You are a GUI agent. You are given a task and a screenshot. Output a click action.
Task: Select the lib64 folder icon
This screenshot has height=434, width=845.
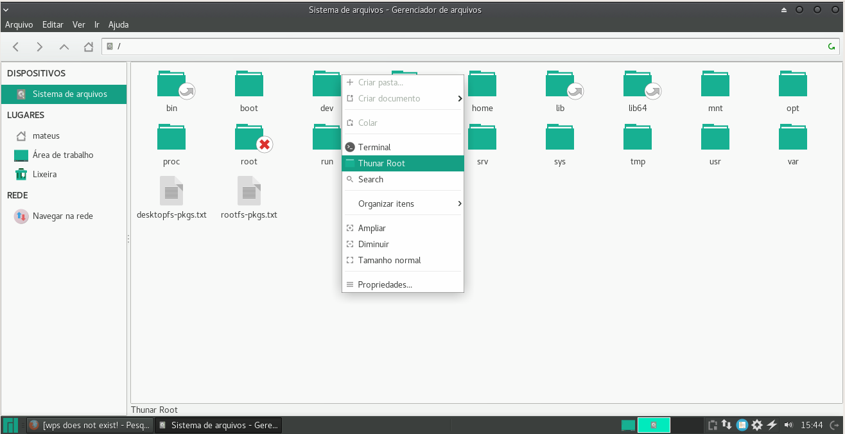pos(638,84)
